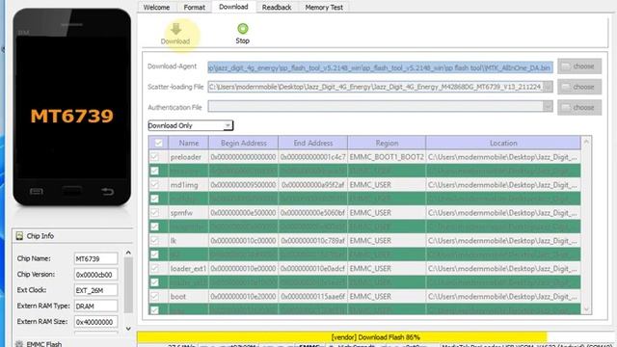The image size is (617, 347).
Task: Click the boot name cell
Action: [x=189, y=297]
